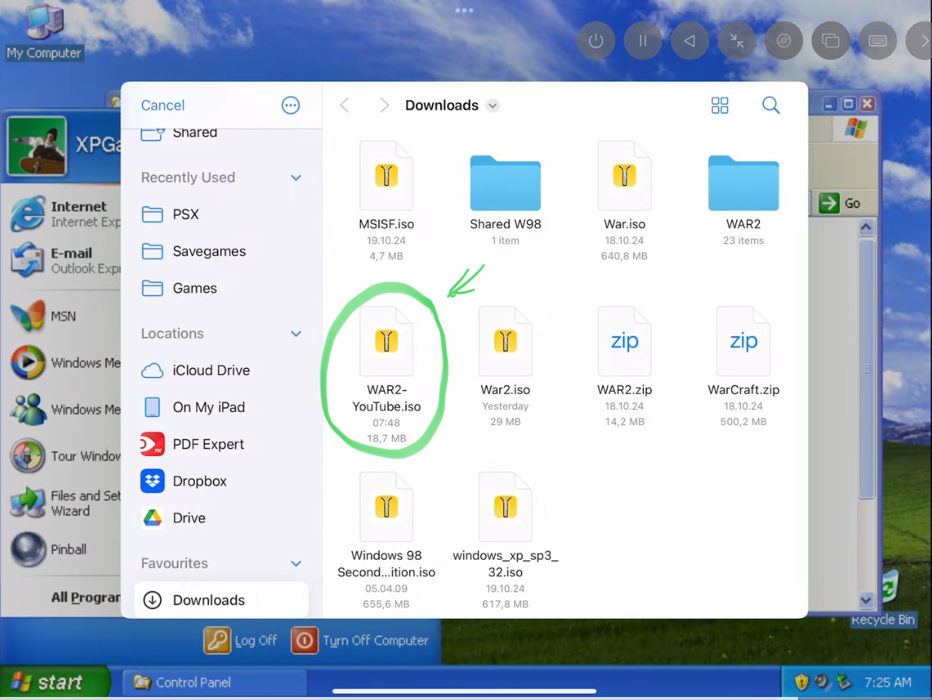Select the MSISF.iso file

click(x=386, y=201)
